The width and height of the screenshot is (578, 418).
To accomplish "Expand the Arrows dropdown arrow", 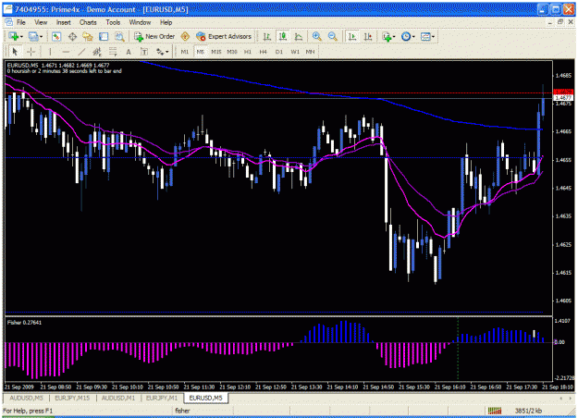I will pyautogui.click(x=167, y=52).
